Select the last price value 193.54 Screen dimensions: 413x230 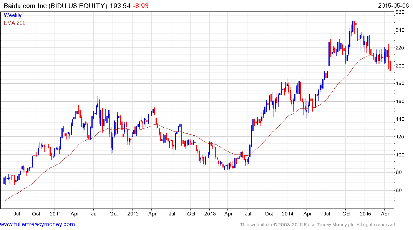coord(120,6)
